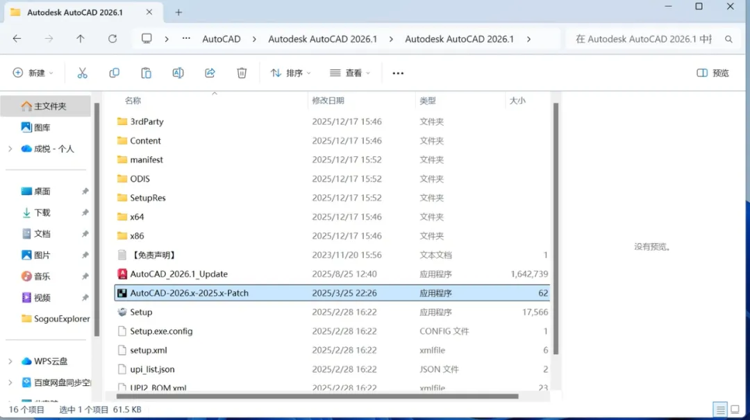Click the Paste clipboard icon

(146, 73)
